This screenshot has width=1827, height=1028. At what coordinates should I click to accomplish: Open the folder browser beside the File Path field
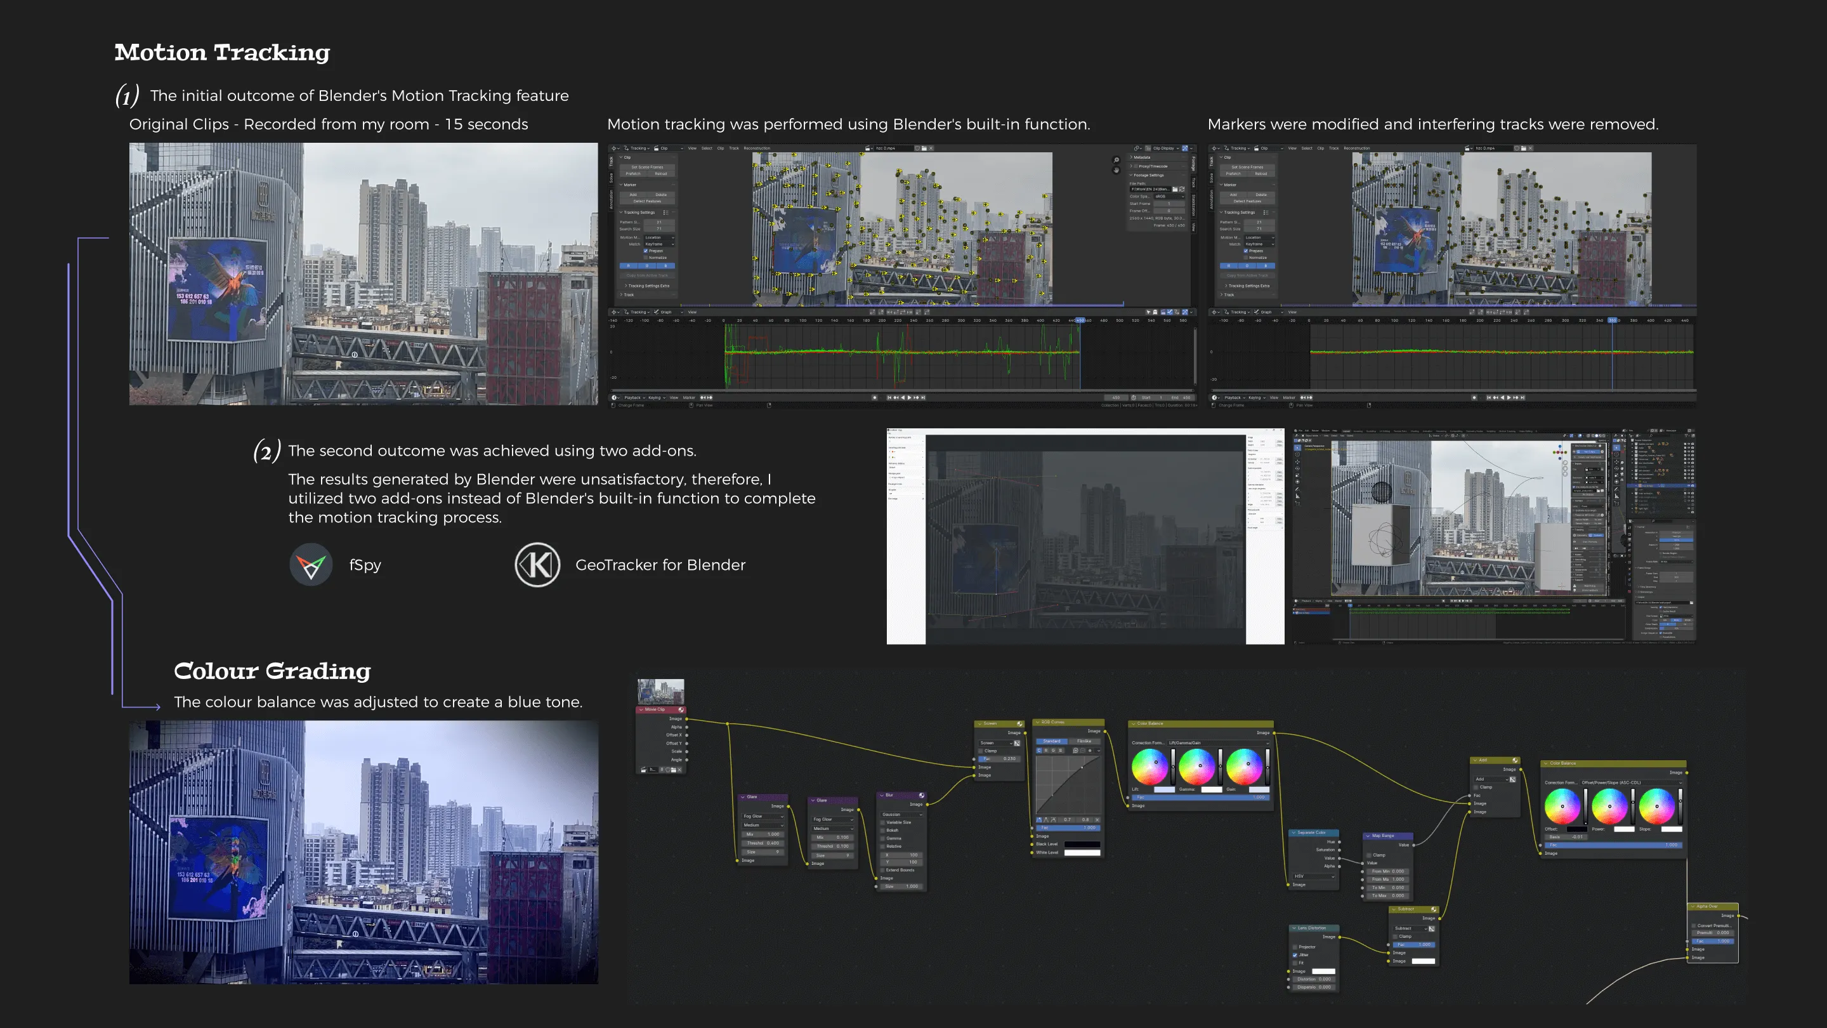pyautogui.click(x=1175, y=190)
